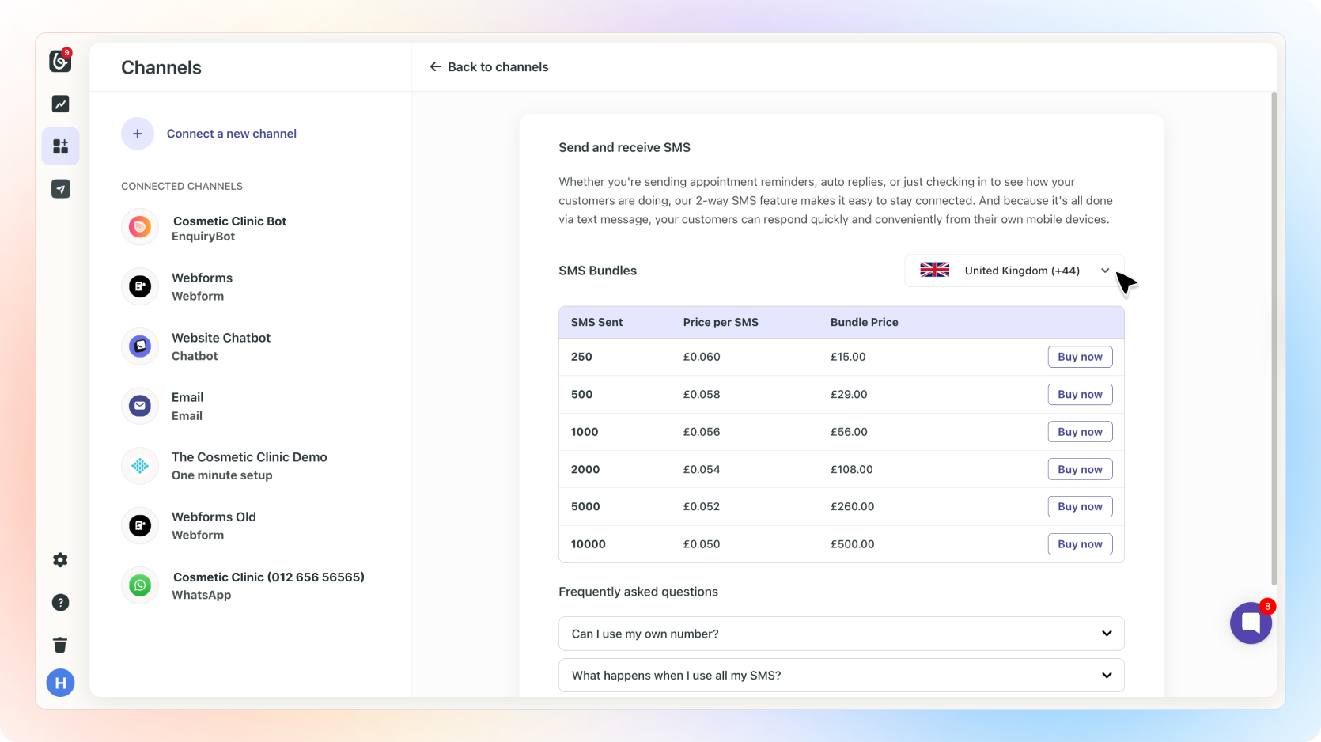Viewport: 1321px width, 742px height.
Task: Buy the 10000 SMS bundle
Action: [1080, 544]
